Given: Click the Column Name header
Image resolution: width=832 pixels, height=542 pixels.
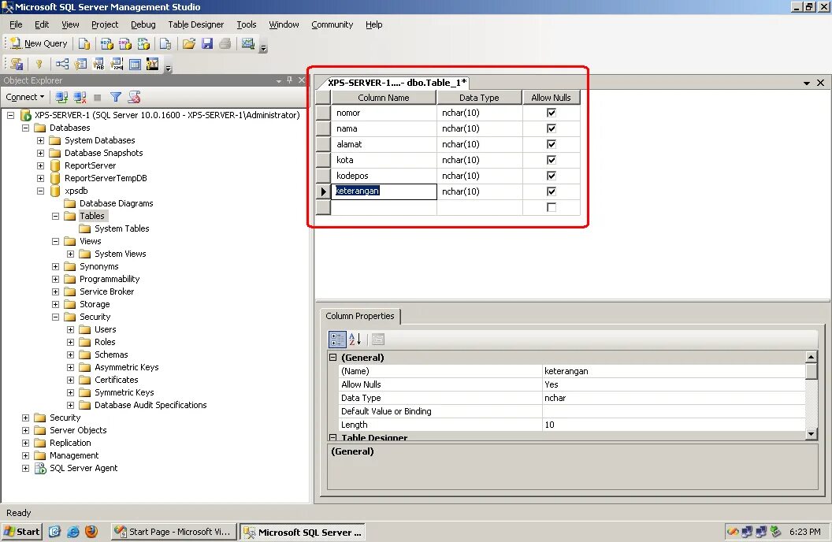Looking at the screenshot, I should point(383,98).
